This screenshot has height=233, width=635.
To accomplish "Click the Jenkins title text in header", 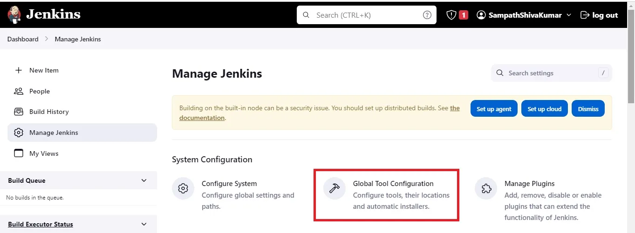I will [53, 15].
